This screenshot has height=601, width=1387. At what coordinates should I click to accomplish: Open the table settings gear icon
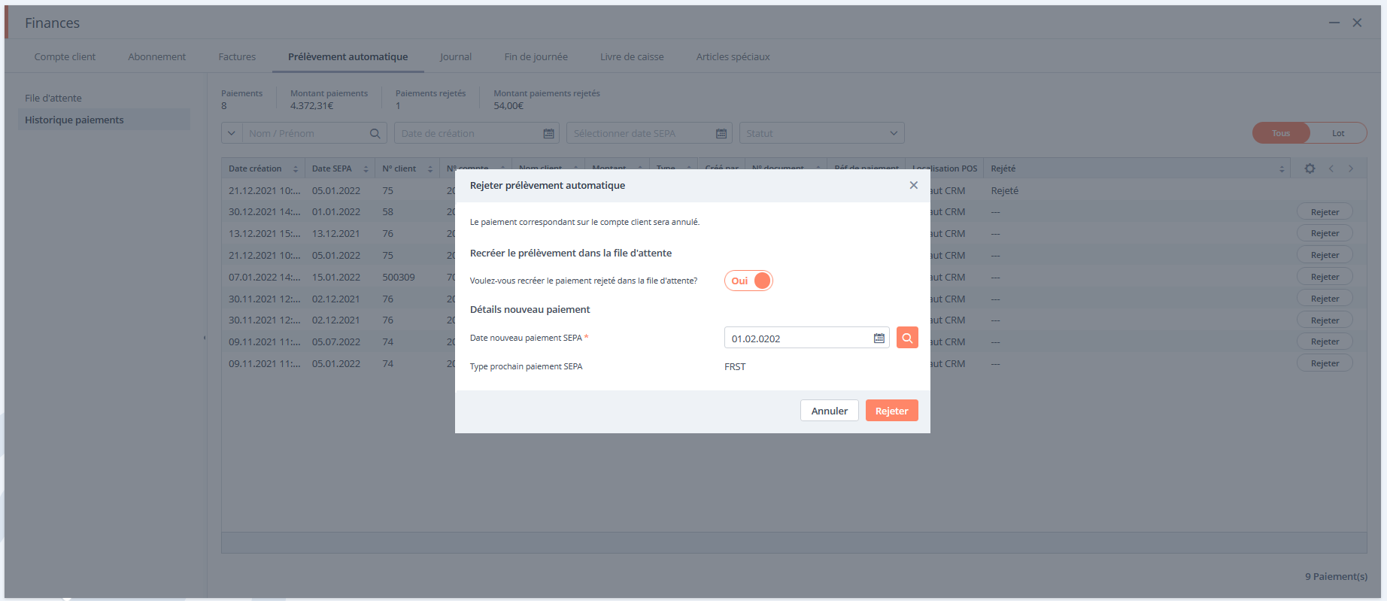click(1310, 168)
